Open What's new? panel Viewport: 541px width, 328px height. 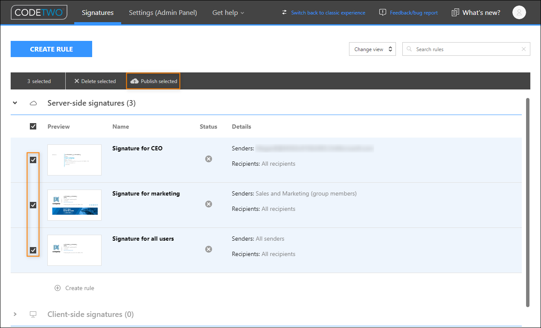481,13
